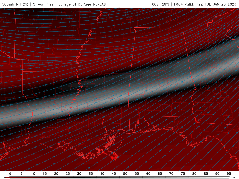239x179 pixels.
Task: Click the colorbar label "35"
Action: (x=91, y=174)
